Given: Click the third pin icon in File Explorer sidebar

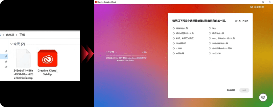Looking at the screenshot, I should tap(6, 62).
